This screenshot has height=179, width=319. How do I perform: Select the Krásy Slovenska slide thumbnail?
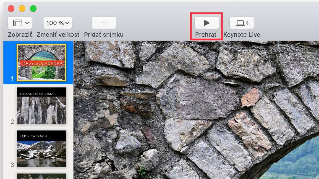(x=41, y=63)
